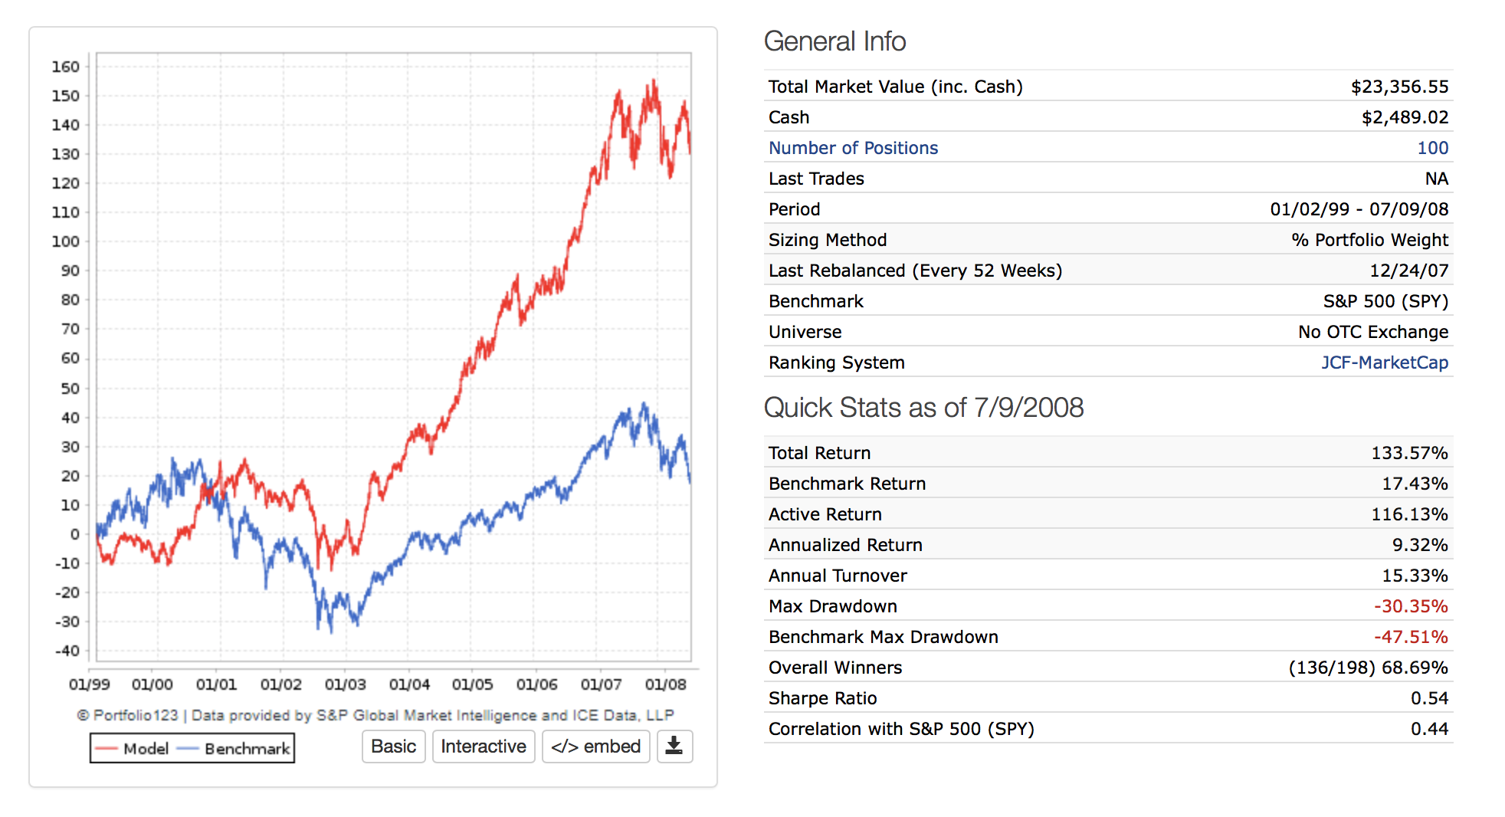Open the JCF-MarketCap ranking system link
This screenshot has width=1505, height=817.
point(1384,363)
